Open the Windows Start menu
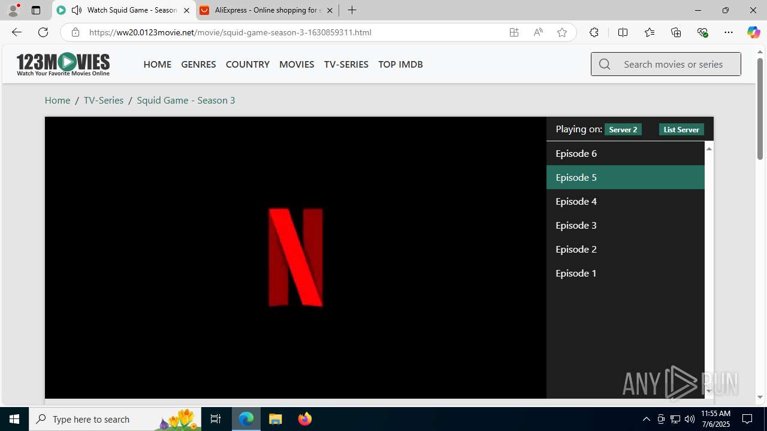 pyautogui.click(x=14, y=419)
